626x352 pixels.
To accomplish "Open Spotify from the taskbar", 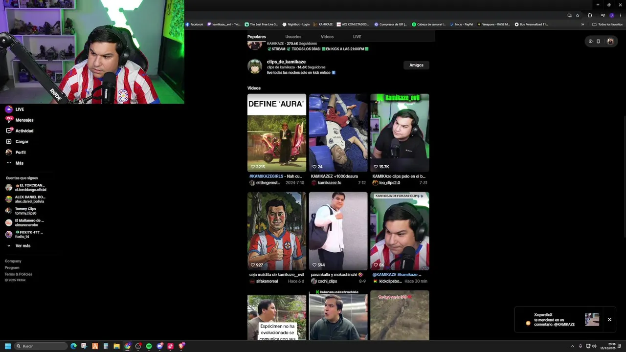I will (149, 346).
